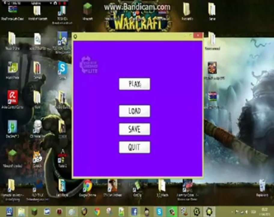Open the Minecraft desktop shortcut at the top
The image size is (274, 217).
coord(87,11)
